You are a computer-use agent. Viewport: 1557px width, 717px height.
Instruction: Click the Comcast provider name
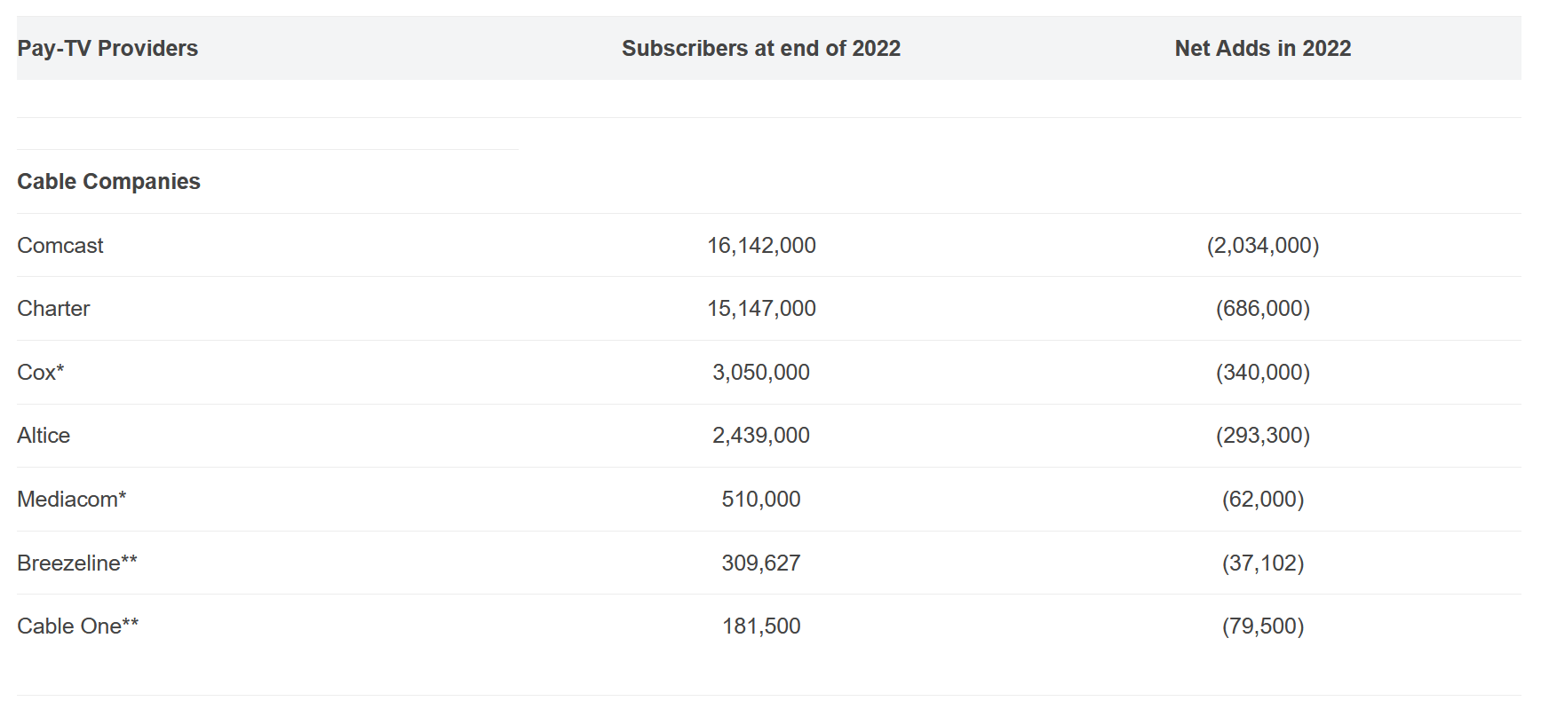[60, 246]
